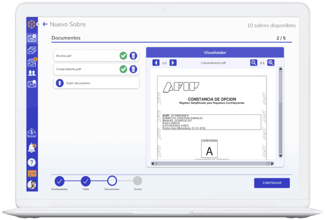This screenshot has width=325, height=220.
Task: Go to the Destinatarios step
Action: point(59,181)
